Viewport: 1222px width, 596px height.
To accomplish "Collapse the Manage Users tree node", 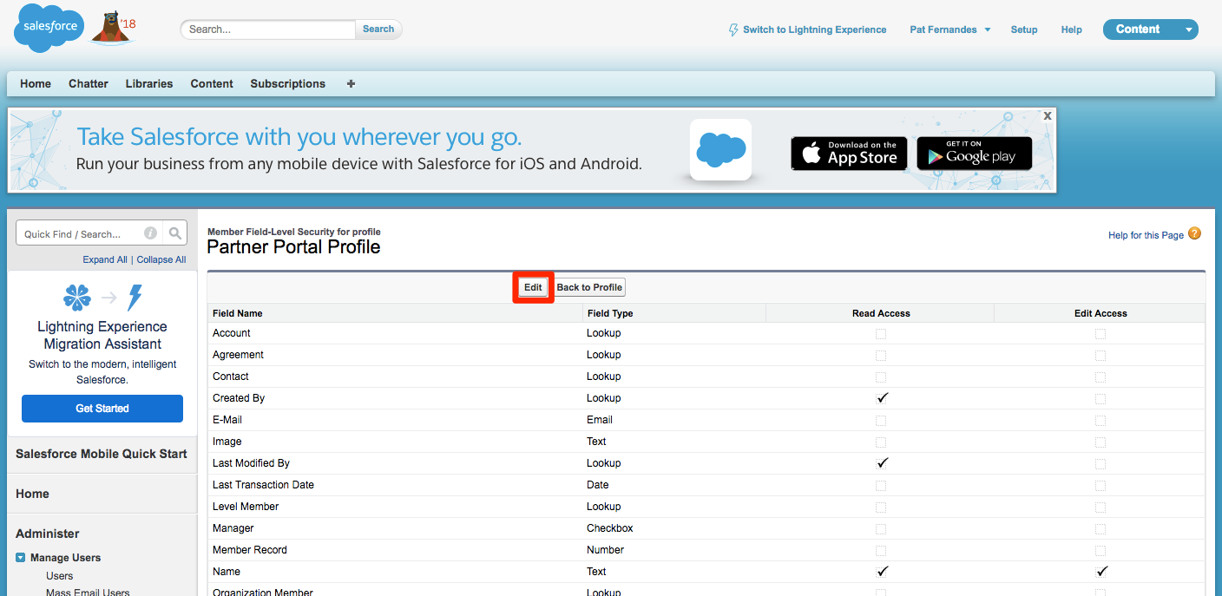I will [21, 558].
